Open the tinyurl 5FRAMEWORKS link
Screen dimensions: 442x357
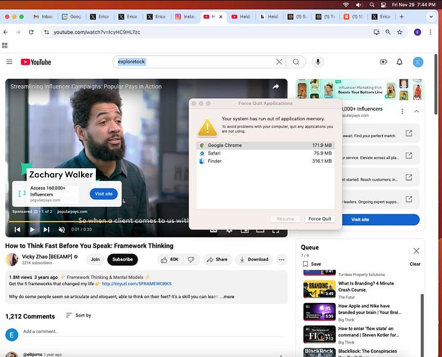136,284
